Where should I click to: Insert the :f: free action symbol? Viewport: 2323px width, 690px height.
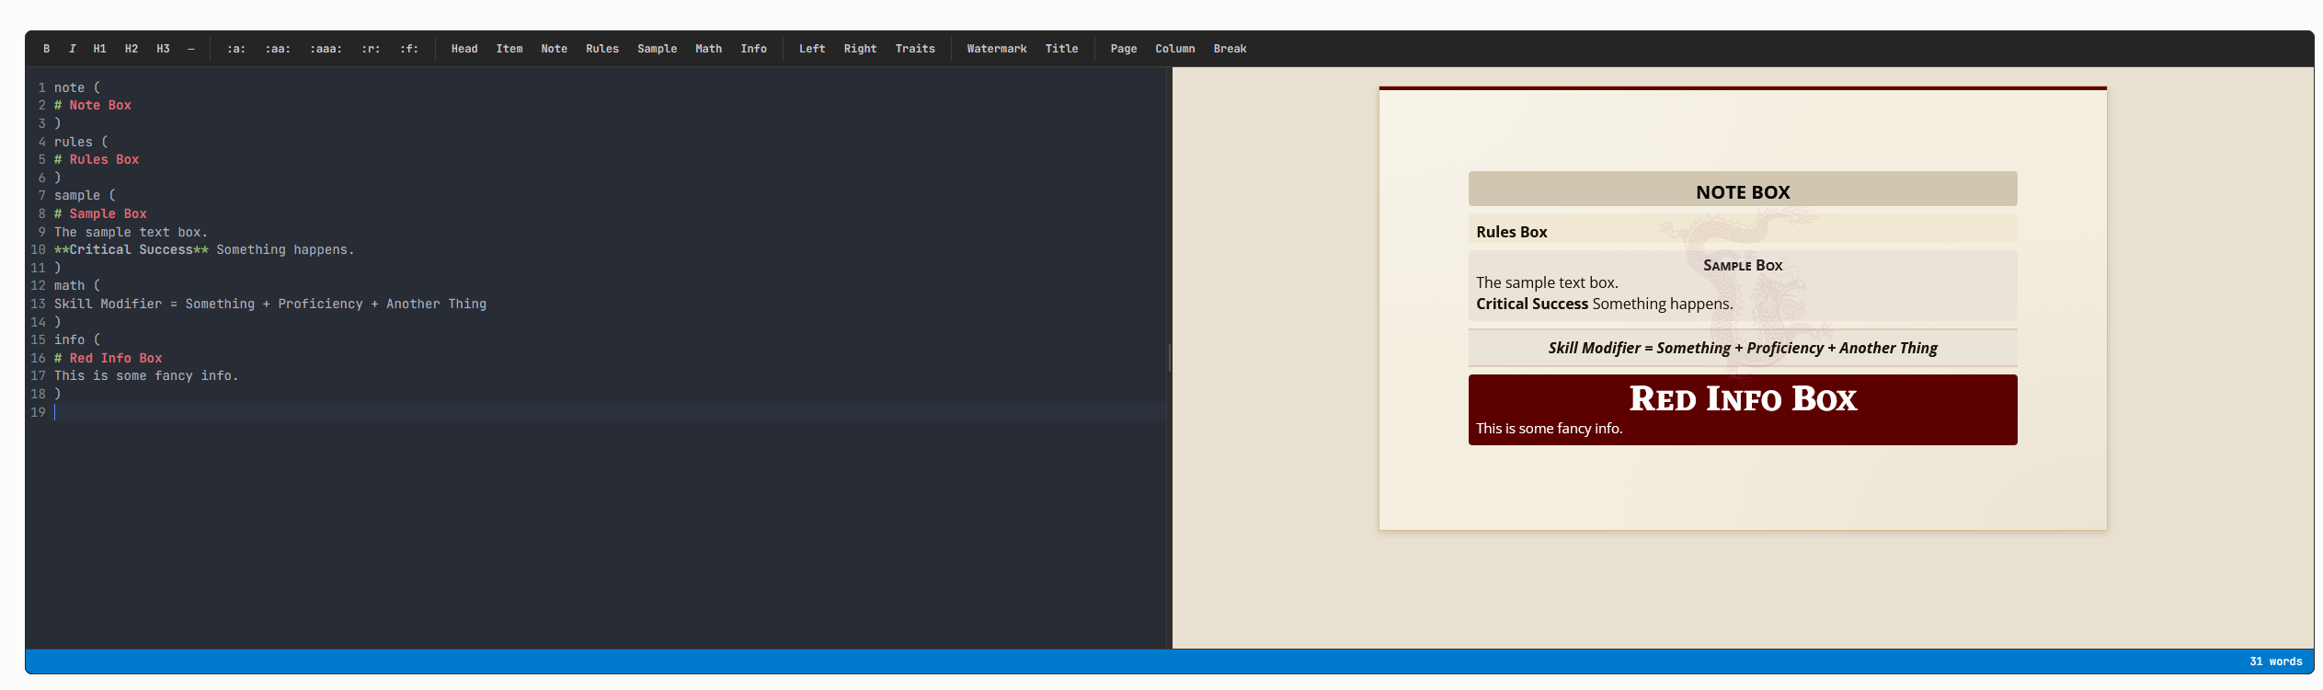(409, 49)
